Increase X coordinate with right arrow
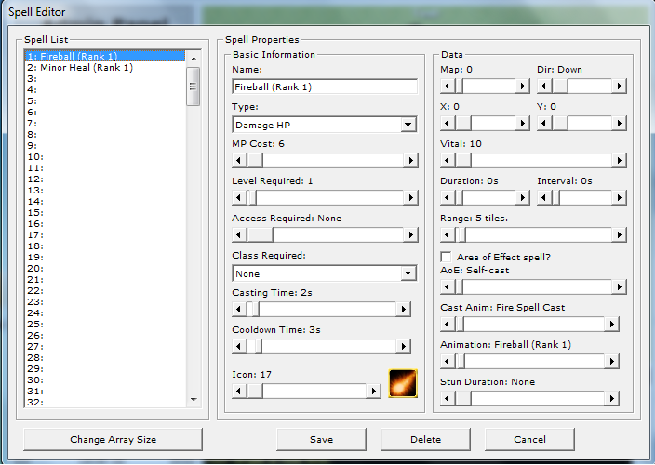This screenshot has width=655, height=465. click(522, 123)
